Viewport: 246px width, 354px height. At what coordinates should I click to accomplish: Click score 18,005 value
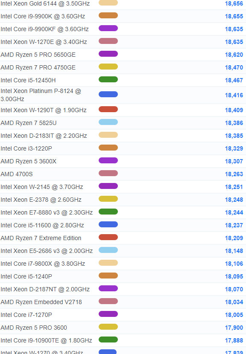pos(234,315)
